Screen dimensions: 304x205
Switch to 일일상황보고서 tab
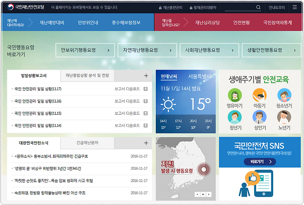tap(34, 76)
